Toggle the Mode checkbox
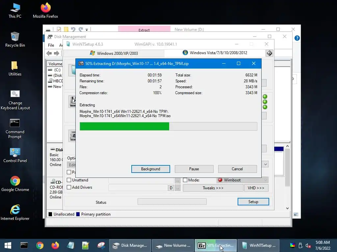Viewport: 337px width, 252px height. click(x=185, y=180)
